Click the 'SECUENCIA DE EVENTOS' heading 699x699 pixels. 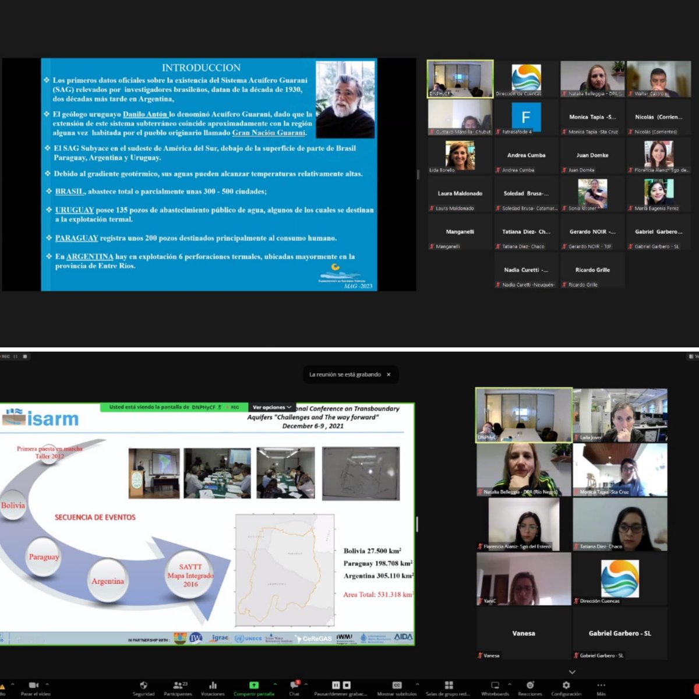coord(95,517)
